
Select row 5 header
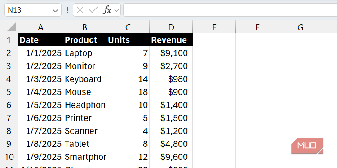click(x=9, y=92)
